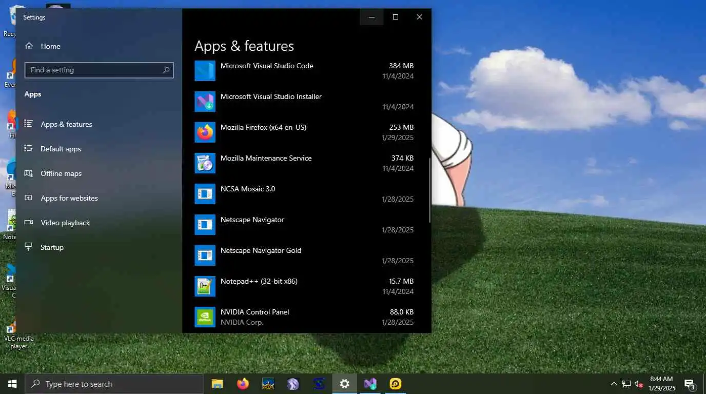Select the Netscape Navigator entry name
Viewport: 706px width, 394px height.
pos(252,220)
